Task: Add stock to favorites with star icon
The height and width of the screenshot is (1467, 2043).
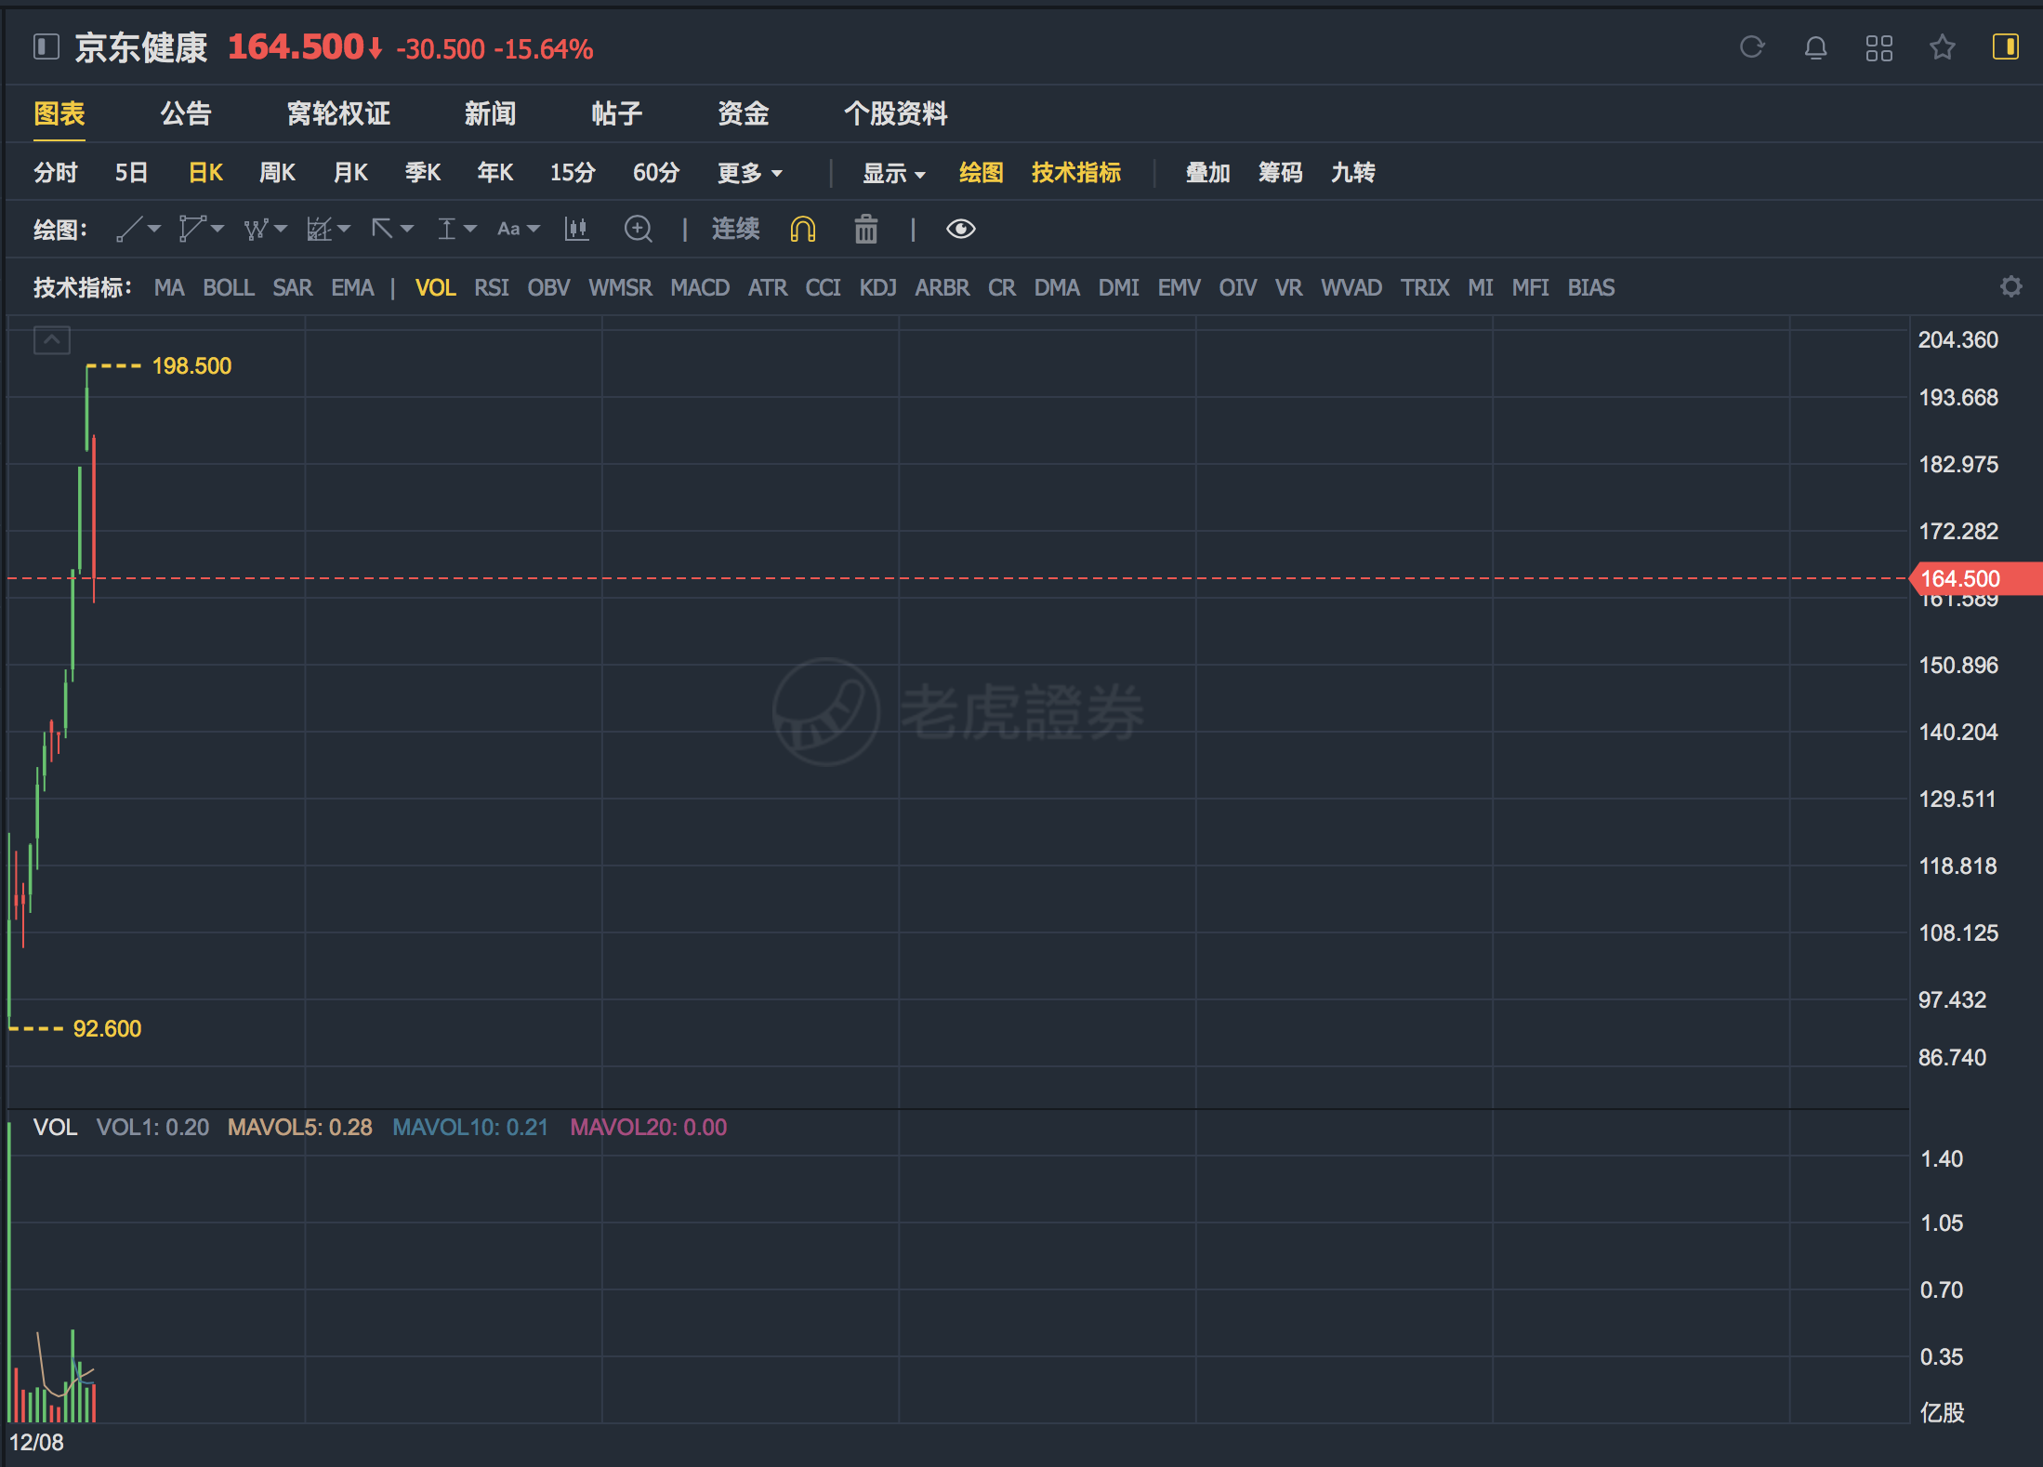Action: pyautogui.click(x=1943, y=47)
